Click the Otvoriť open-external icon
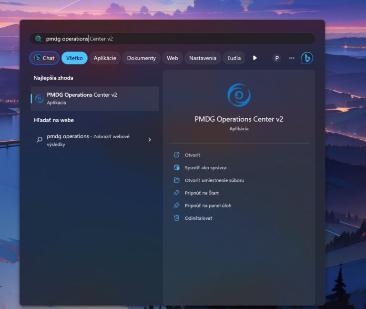This screenshot has height=309, width=366. pos(177,155)
